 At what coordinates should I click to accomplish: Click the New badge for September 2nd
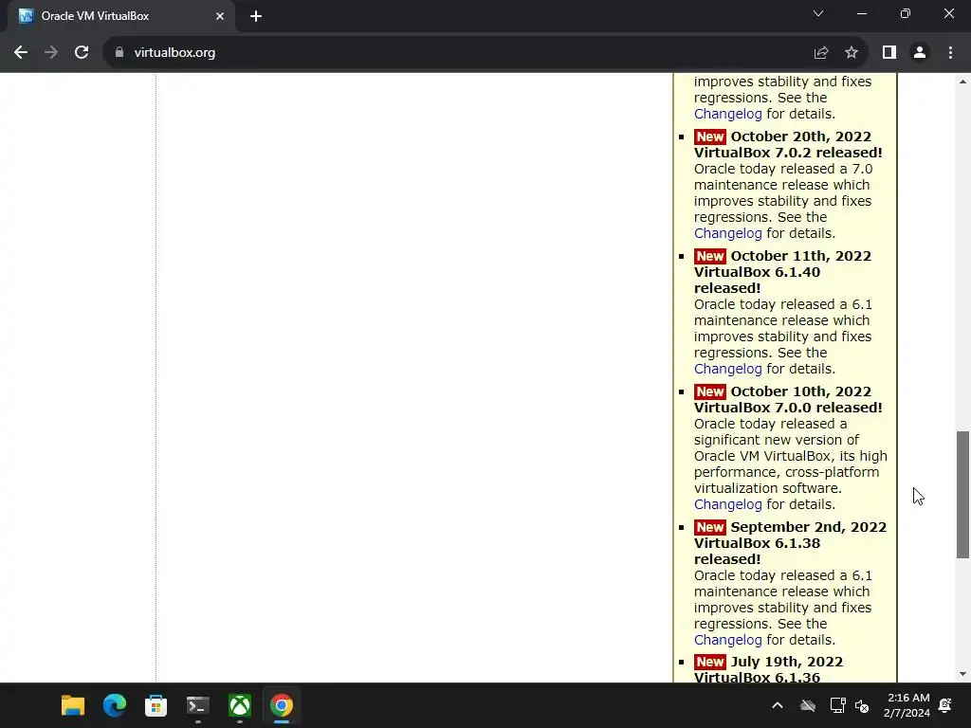tap(709, 527)
